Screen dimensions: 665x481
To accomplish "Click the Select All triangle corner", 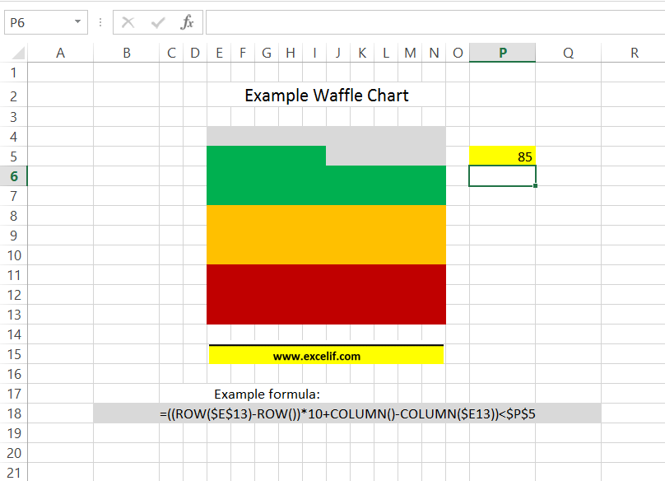I will [x=18, y=53].
